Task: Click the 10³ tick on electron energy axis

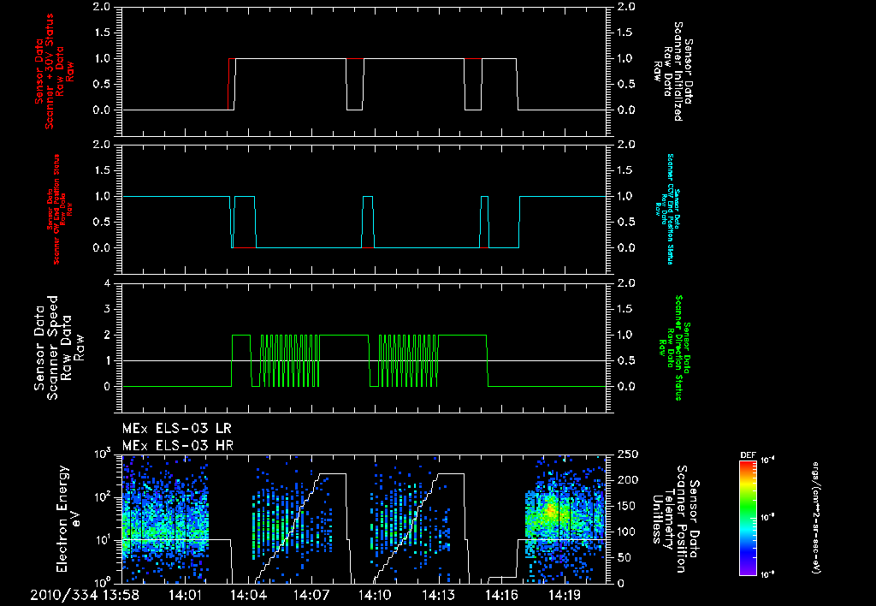Action: (101, 454)
